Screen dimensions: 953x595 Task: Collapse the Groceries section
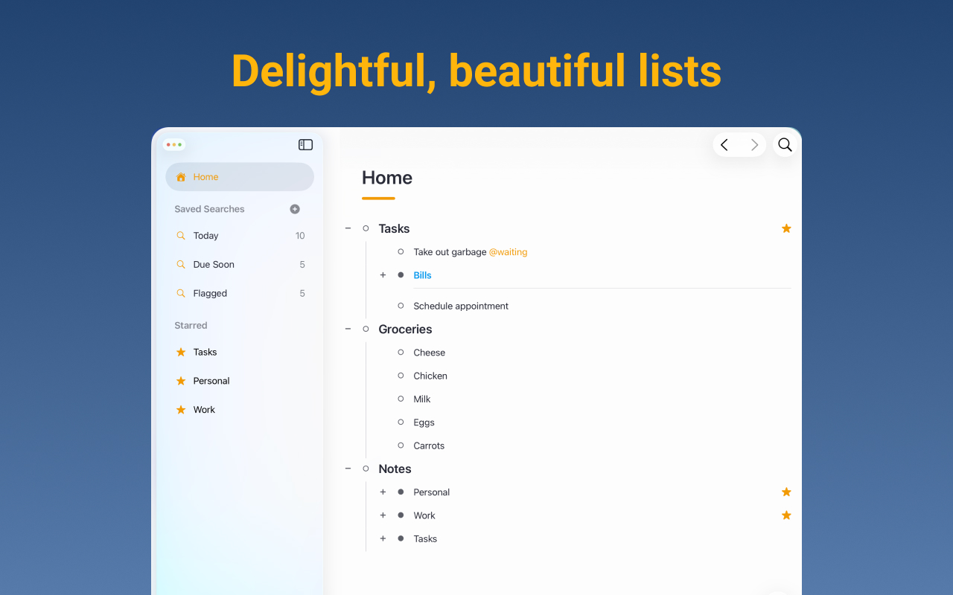[348, 329]
